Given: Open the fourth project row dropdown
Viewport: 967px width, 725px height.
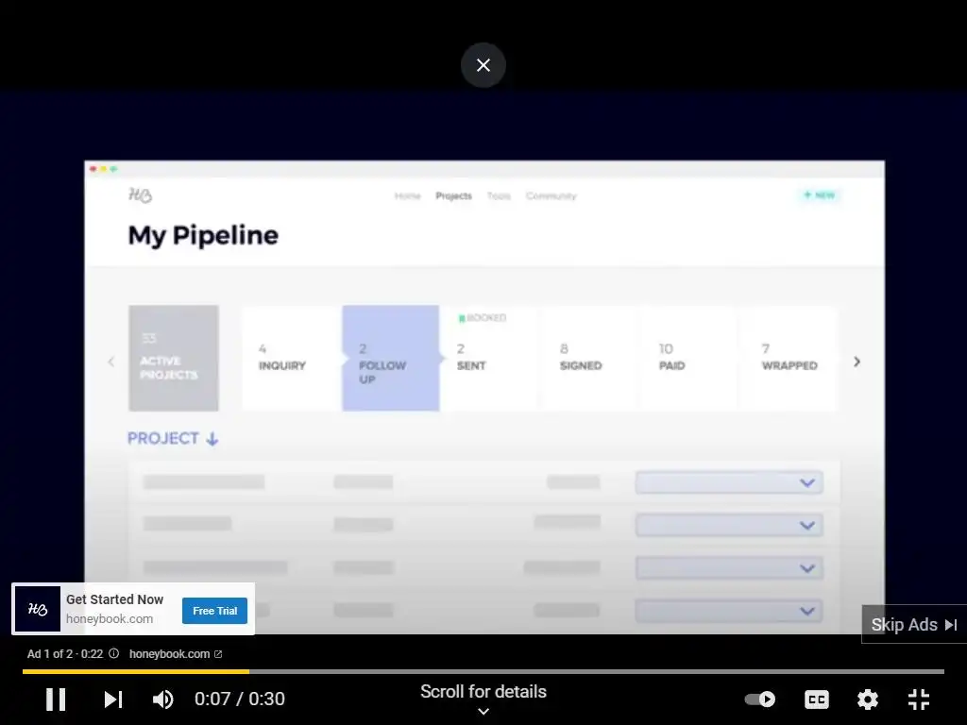Looking at the screenshot, I should (x=729, y=611).
